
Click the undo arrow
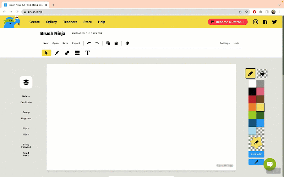89,43
